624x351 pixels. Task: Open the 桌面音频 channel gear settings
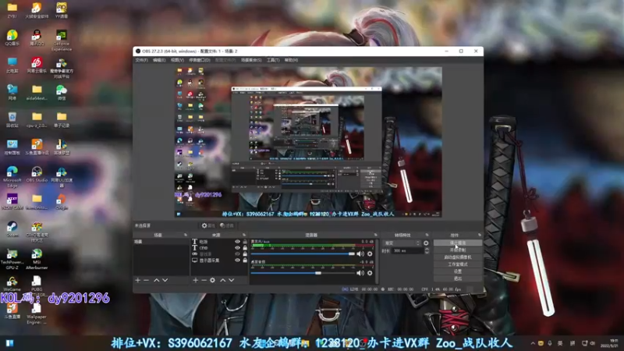[x=370, y=273]
